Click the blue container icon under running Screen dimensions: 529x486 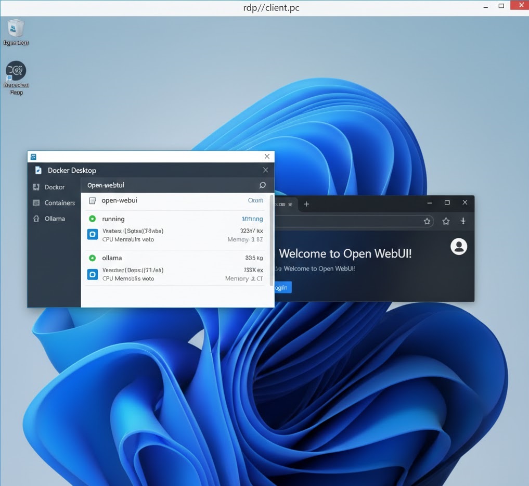(x=93, y=234)
